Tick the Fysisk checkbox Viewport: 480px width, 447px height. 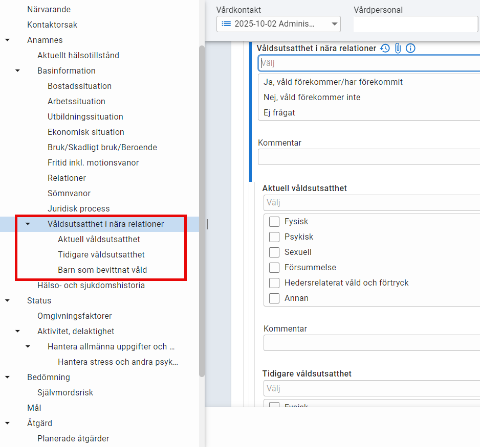[x=274, y=222]
